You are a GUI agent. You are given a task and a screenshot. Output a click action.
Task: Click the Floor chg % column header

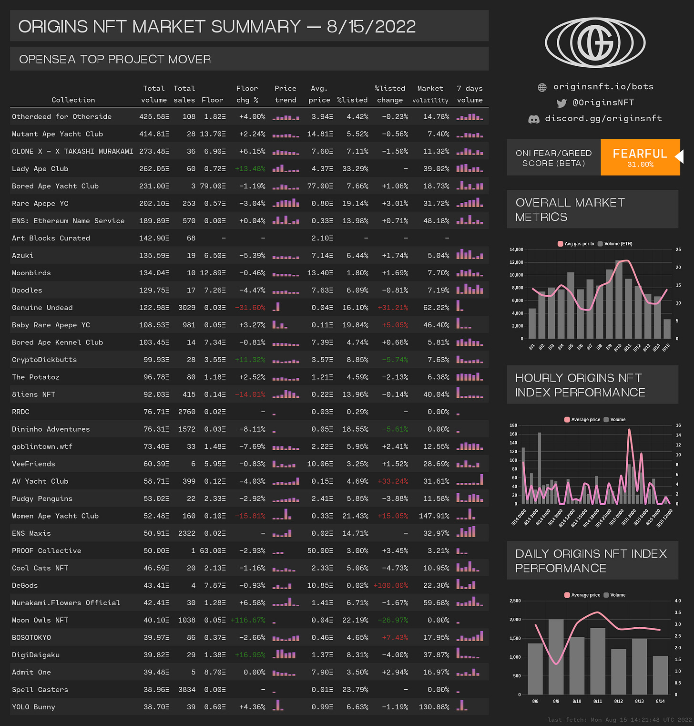(x=247, y=94)
